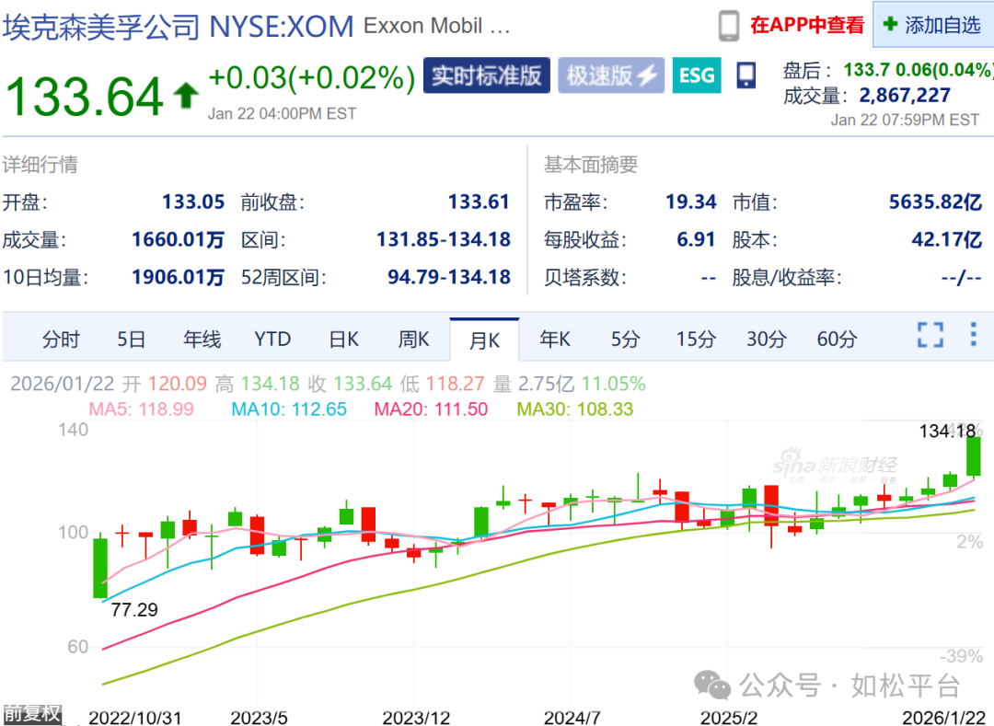This screenshot has width=994, height=726.
Task: Select the 年K yearly chart tab
Action: coord(554,339)
